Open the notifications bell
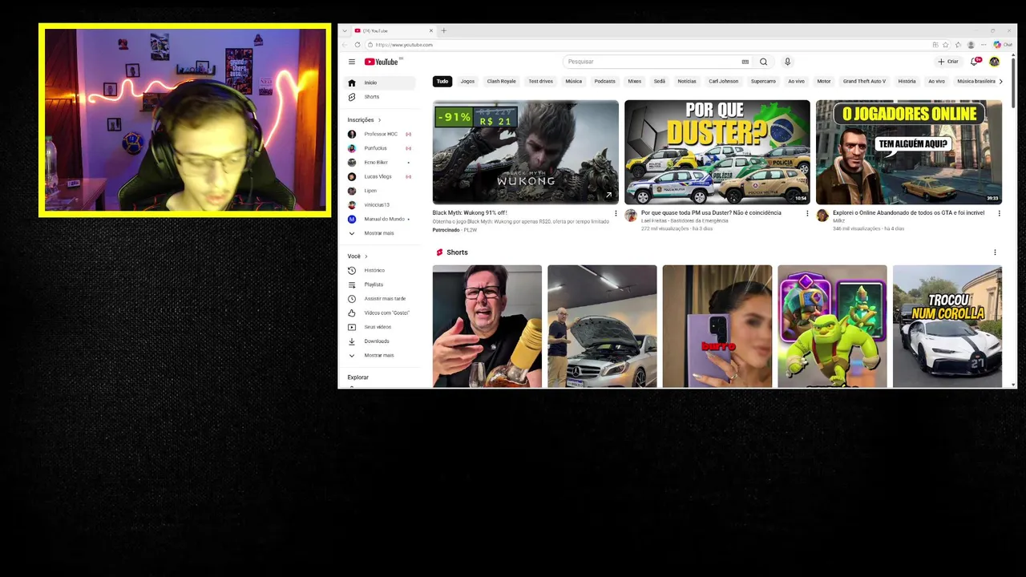 [975, 62]
